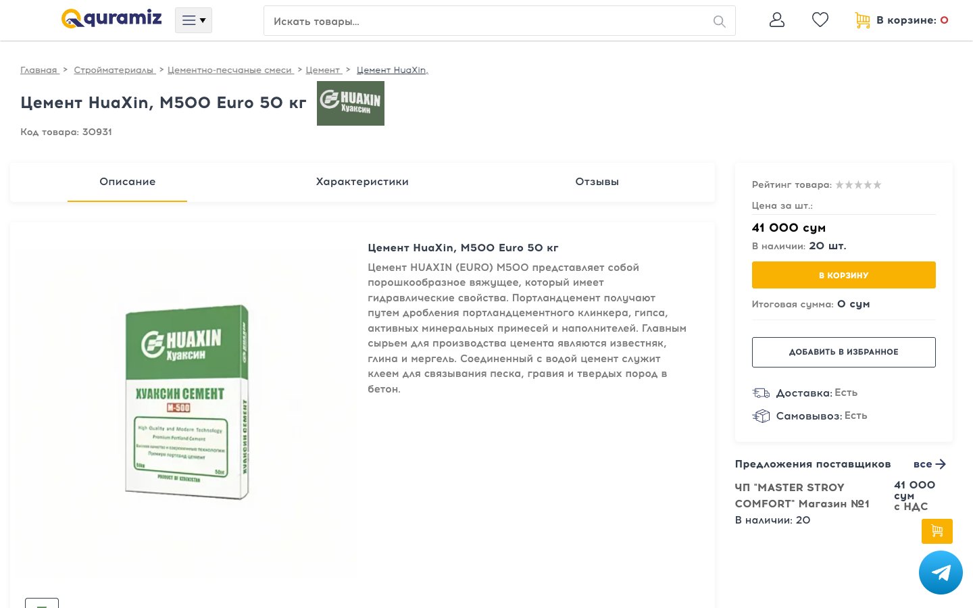This screenshot has height=608, width=973.
Task: Switch to the Отзывы tab
Action: click(597, 182)
